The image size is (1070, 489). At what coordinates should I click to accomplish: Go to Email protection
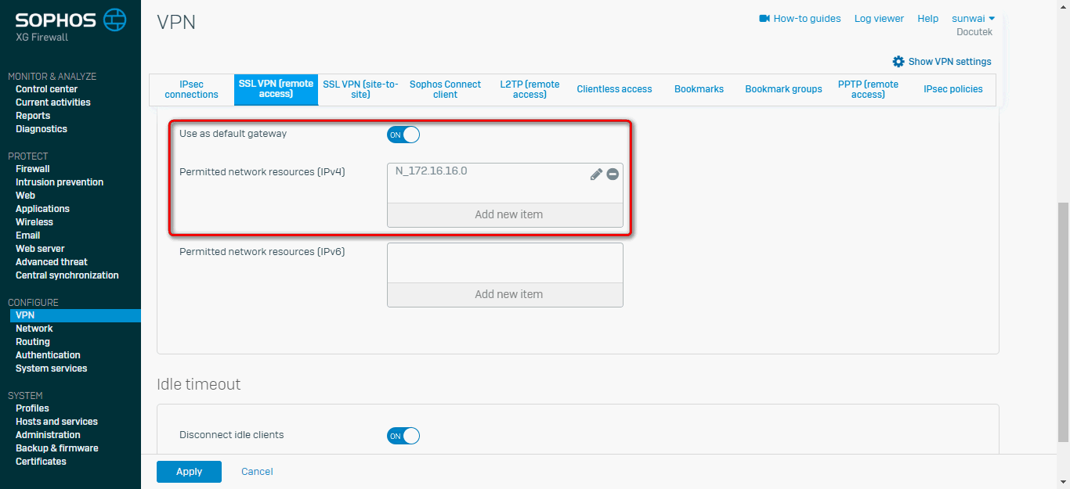(27, 236)
